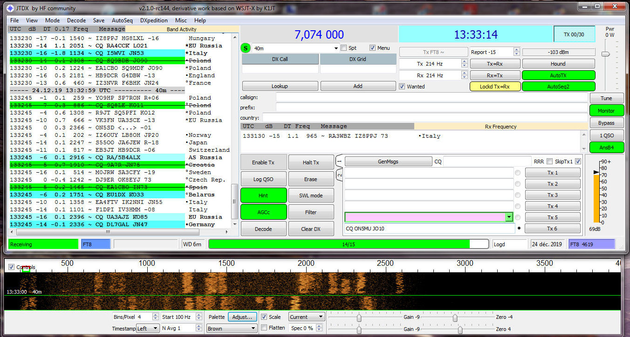Toggle the Menu checkbox
Screen dimensions: 630x337
point(373,48)
